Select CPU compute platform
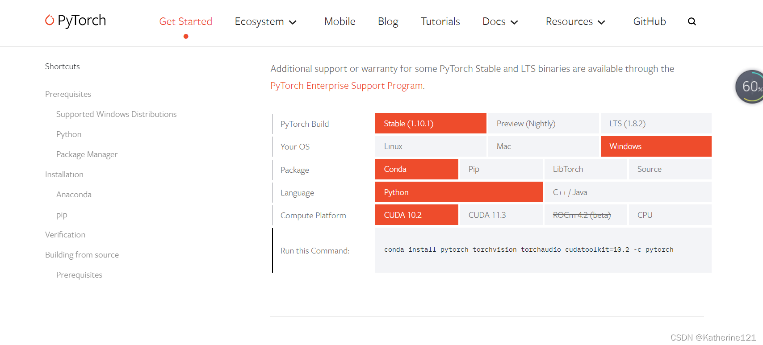The image size is (763, 345). point(670,215)
